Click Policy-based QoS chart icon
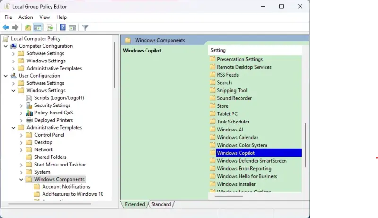This screenshot has width=378, height=218. click(29, 113)
